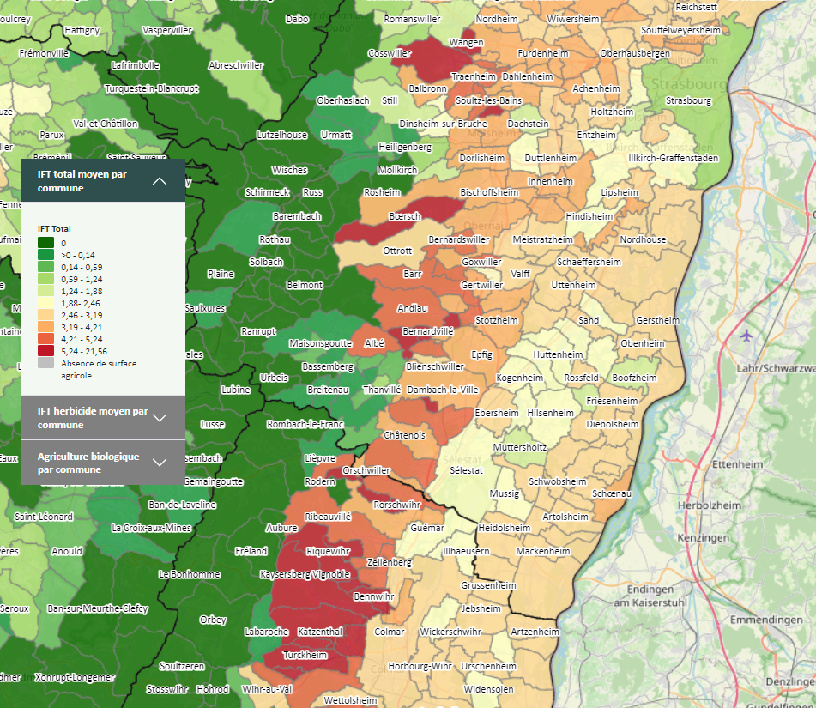Select the Wangen commune label
816x708 pixels.
[x=467, y=42]
